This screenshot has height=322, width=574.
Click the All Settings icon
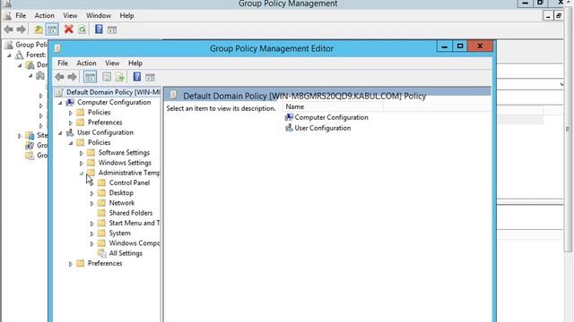click(x=102, y=253)
